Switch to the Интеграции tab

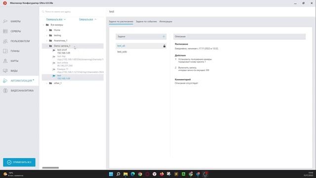[166, 22]
